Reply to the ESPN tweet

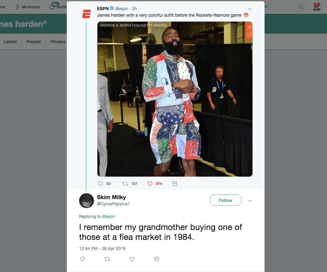click(100, 184)
